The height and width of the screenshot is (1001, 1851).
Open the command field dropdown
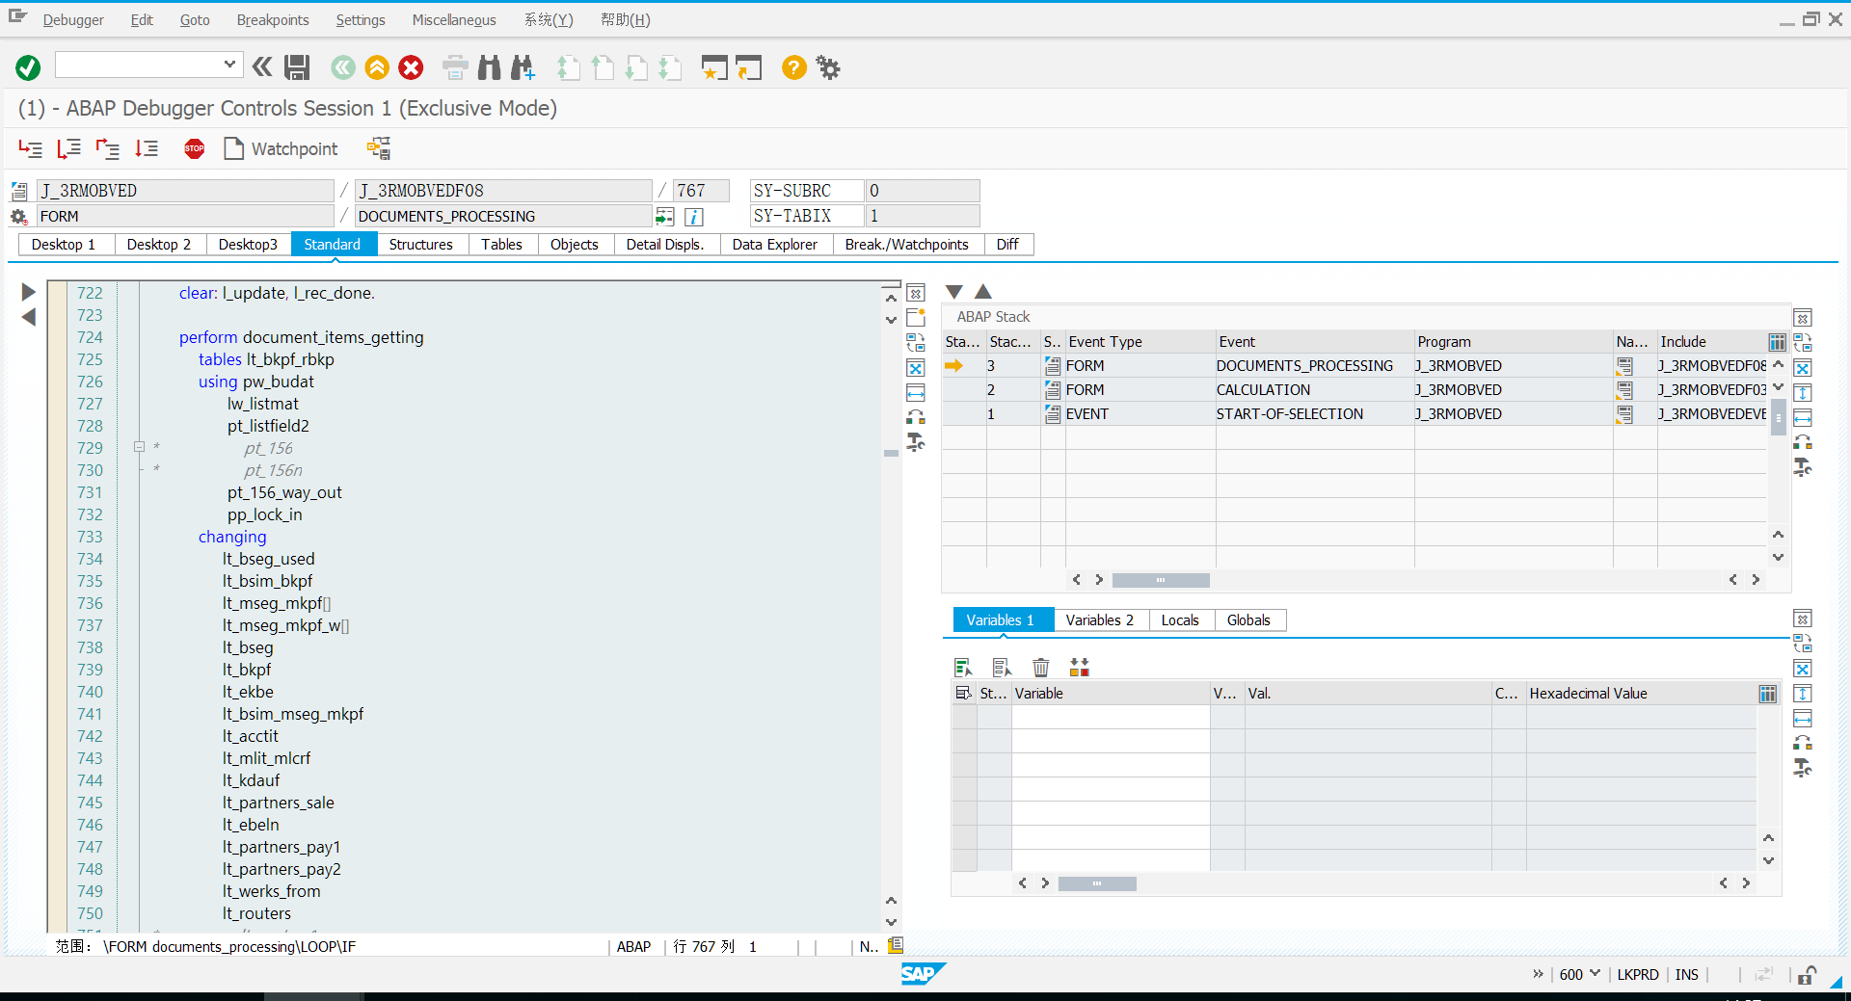pos(229,65)
